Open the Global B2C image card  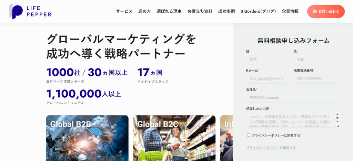tap(174, 138)
